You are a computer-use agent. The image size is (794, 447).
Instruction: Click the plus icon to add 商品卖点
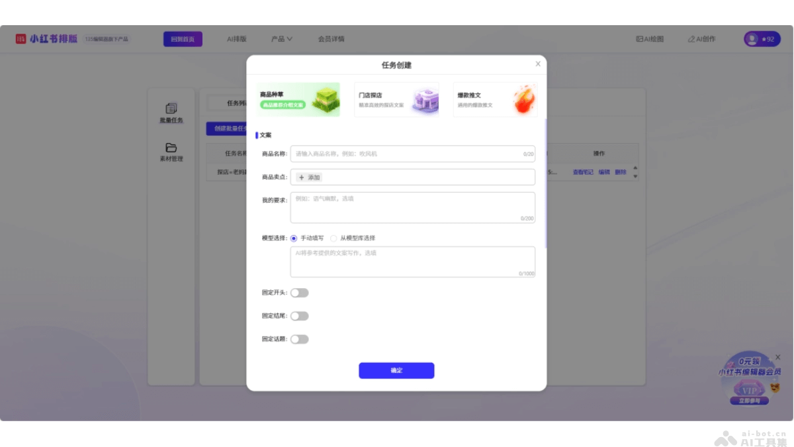(302, 177)
